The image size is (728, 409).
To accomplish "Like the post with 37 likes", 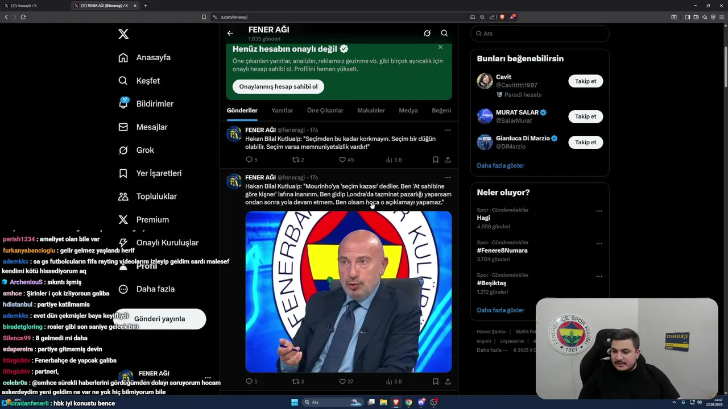I will click(346, 382).
